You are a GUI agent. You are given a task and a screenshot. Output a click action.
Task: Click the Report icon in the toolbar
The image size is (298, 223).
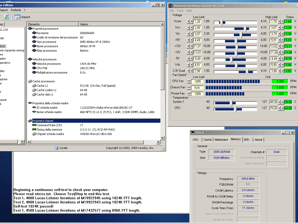tap(17, 17)
